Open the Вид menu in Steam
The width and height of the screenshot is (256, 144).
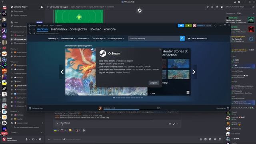[39, 26]
